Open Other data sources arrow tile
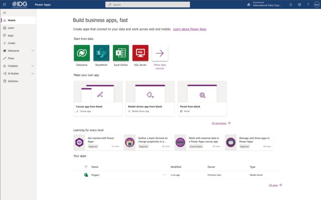Screen dimensions: 321x200 click(160, 53)
